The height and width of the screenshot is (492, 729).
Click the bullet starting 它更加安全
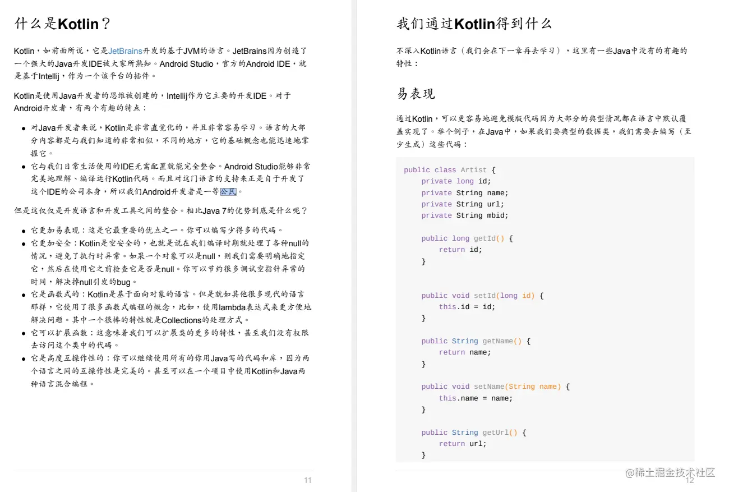[170, 263]
